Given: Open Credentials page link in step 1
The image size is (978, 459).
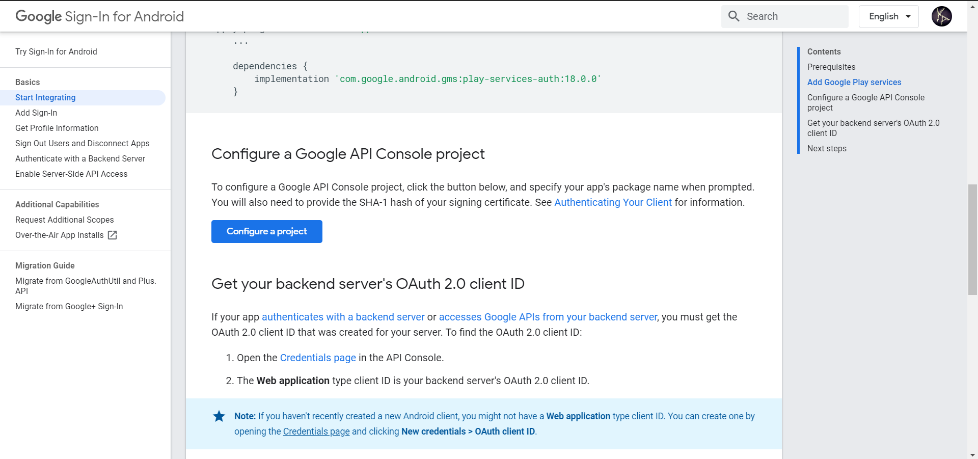Looking at the screenshot, I should 318,358.
